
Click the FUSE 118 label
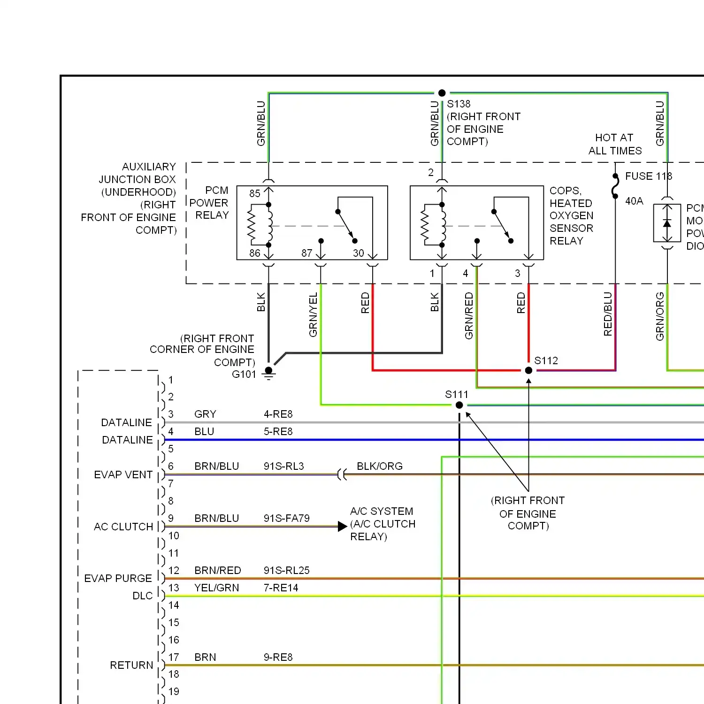(x=649, y=176)
